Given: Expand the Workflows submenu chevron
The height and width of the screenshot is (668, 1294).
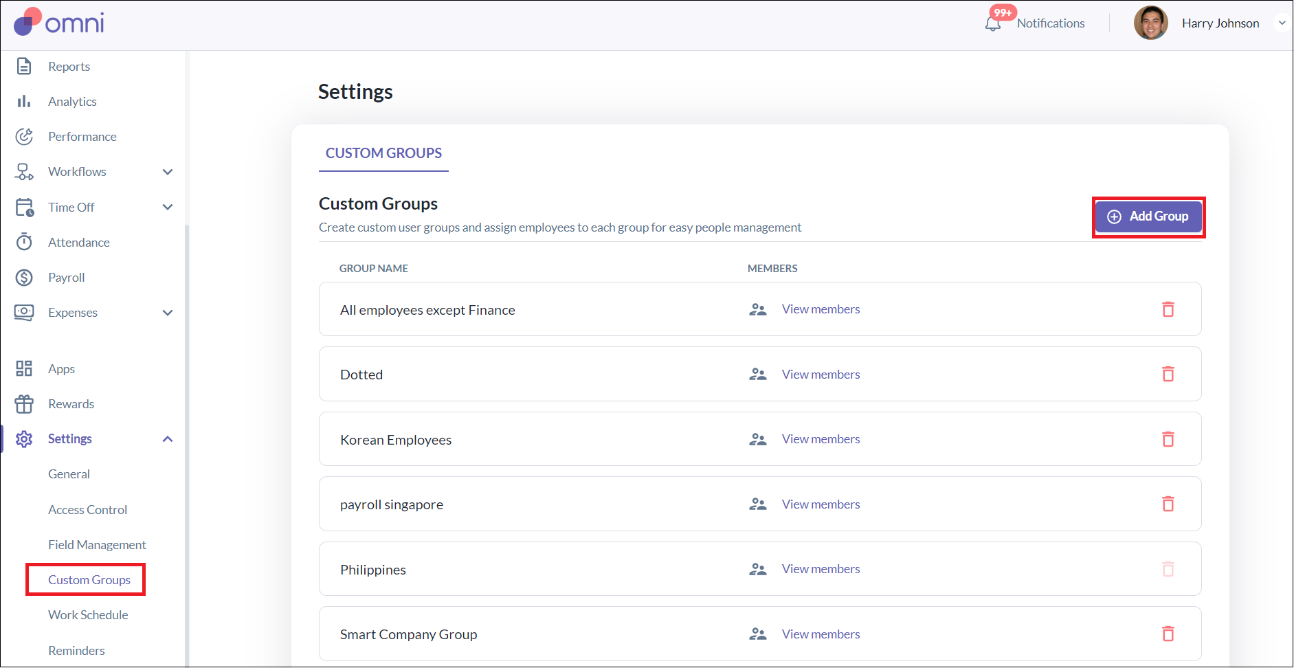Looking at the screenshot, I should click(168, 172).
